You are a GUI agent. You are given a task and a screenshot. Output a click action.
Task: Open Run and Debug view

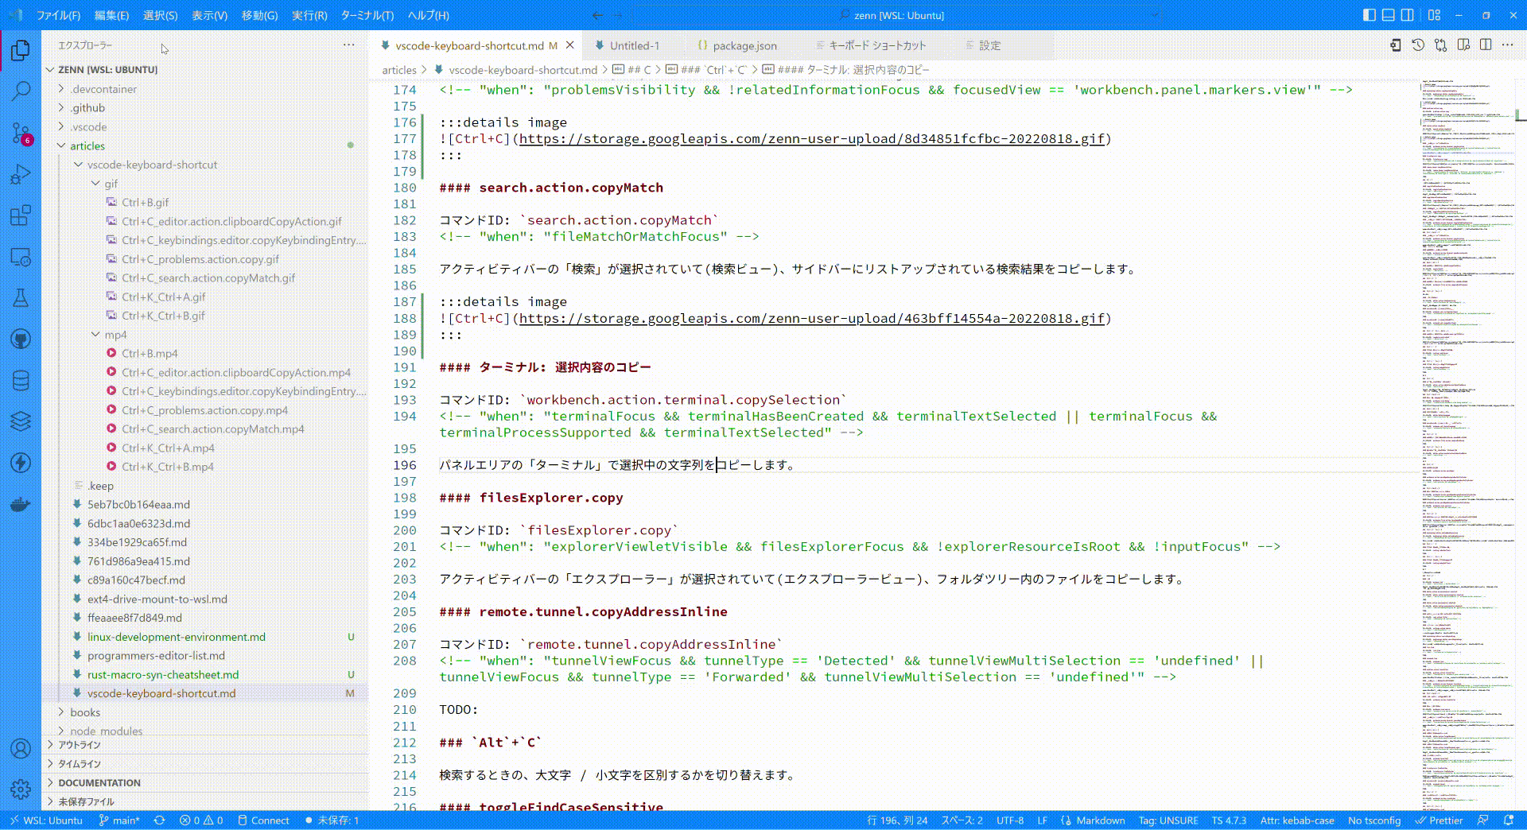pos(21,174)
